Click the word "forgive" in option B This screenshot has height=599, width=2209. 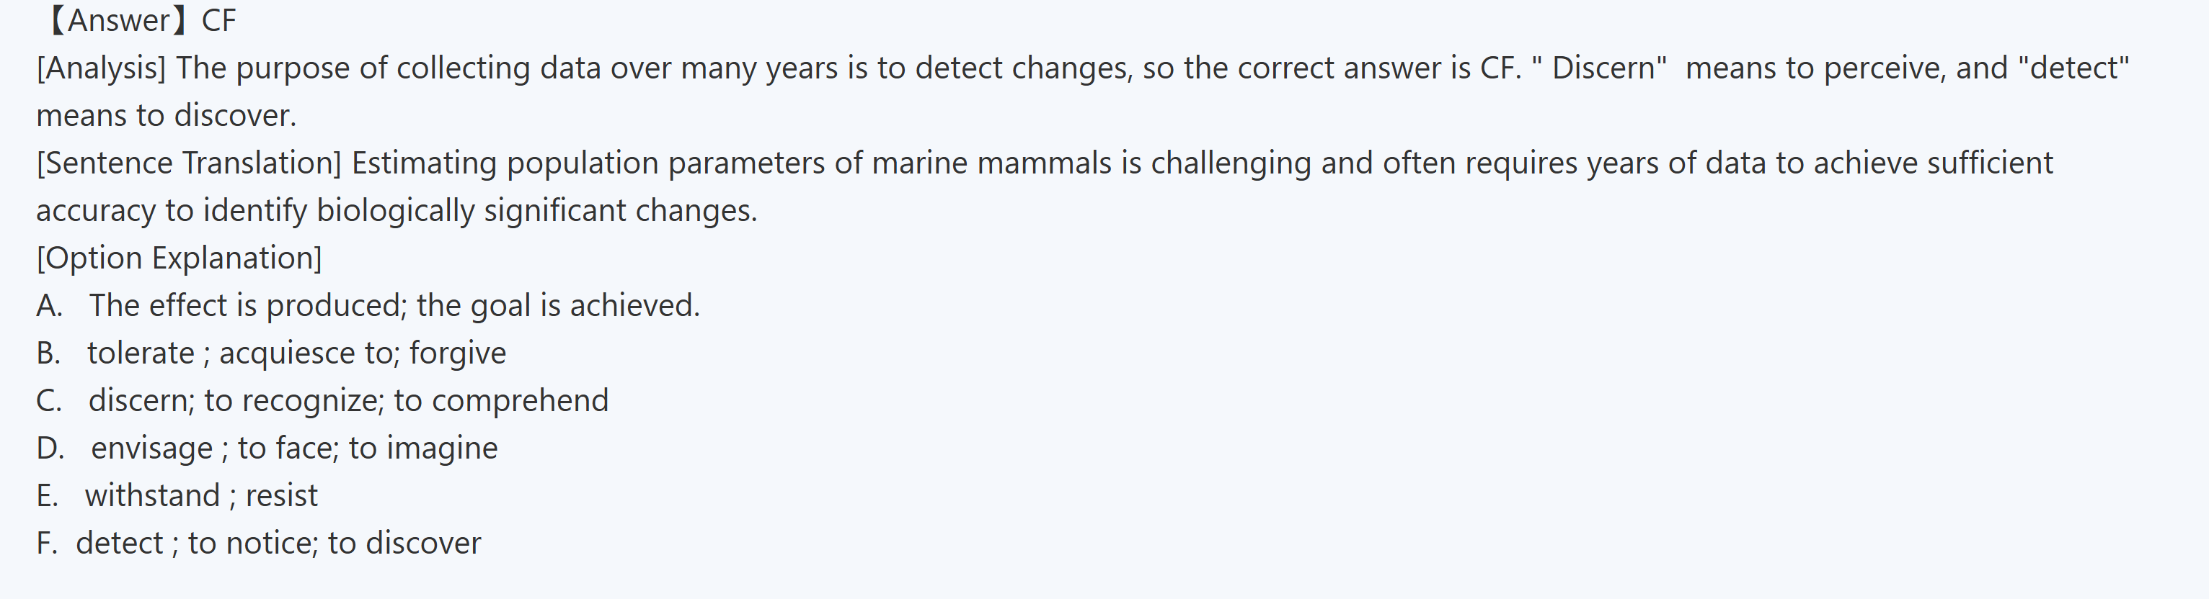[458, 353]
